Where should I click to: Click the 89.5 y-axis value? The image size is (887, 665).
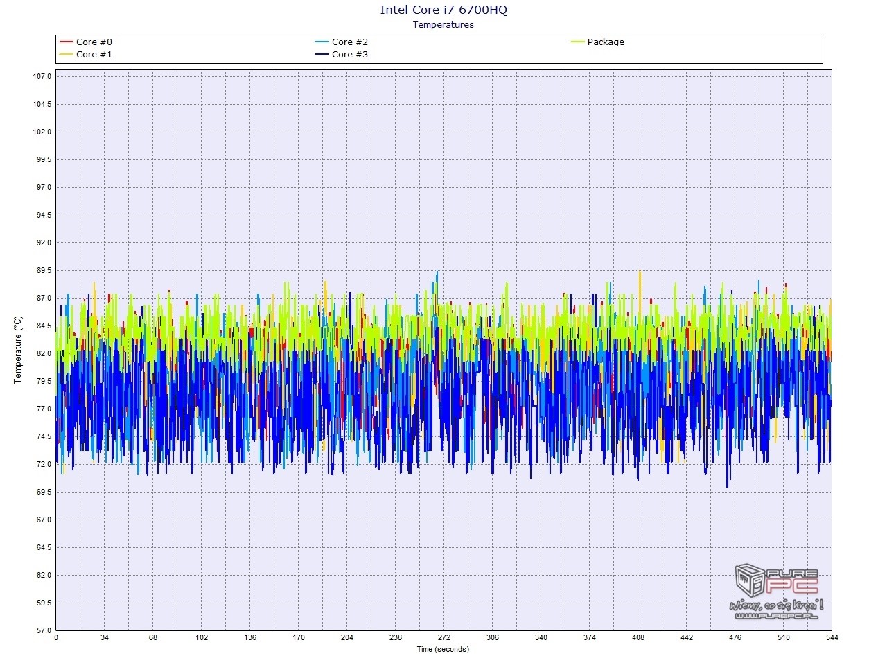tap(44, 270)
